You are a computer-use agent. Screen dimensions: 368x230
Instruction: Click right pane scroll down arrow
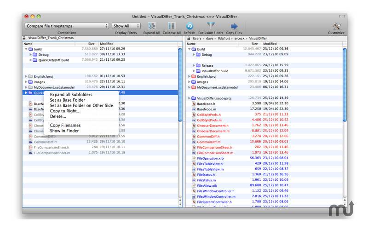(x=345, y=204)
